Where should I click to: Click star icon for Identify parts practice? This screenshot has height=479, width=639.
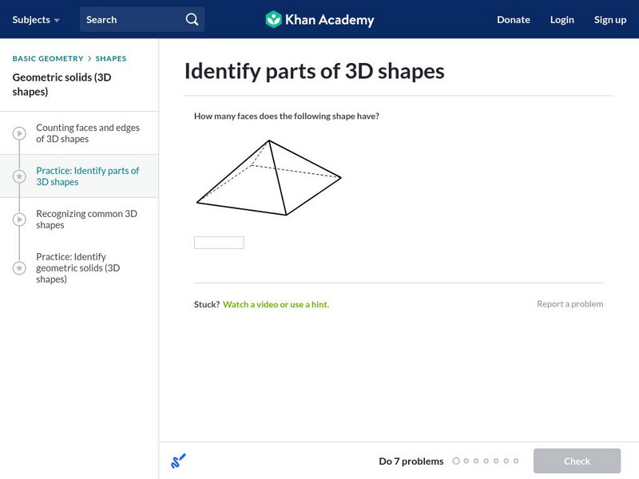pos(19,176)
